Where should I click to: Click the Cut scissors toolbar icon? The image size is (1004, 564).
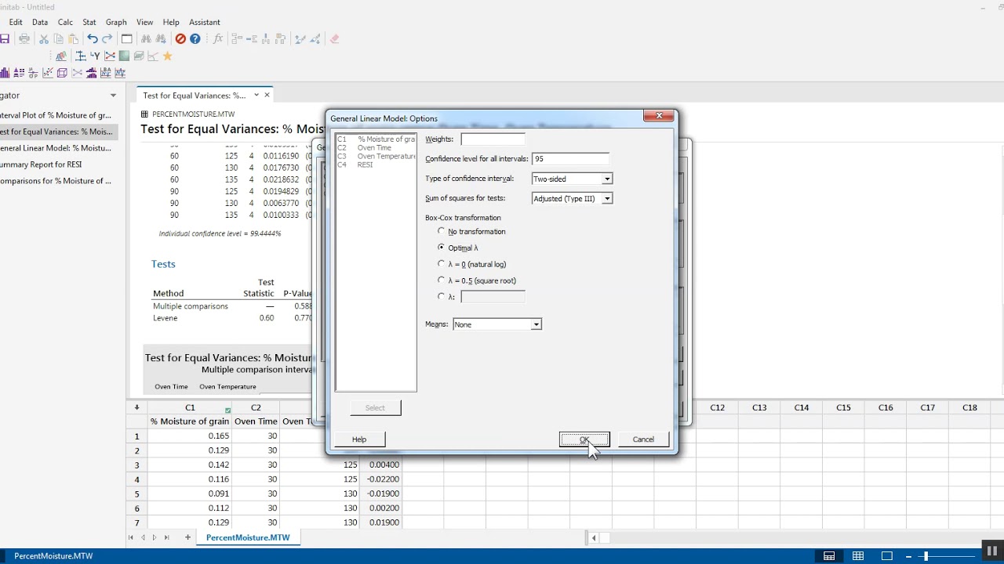coord(44,39)
